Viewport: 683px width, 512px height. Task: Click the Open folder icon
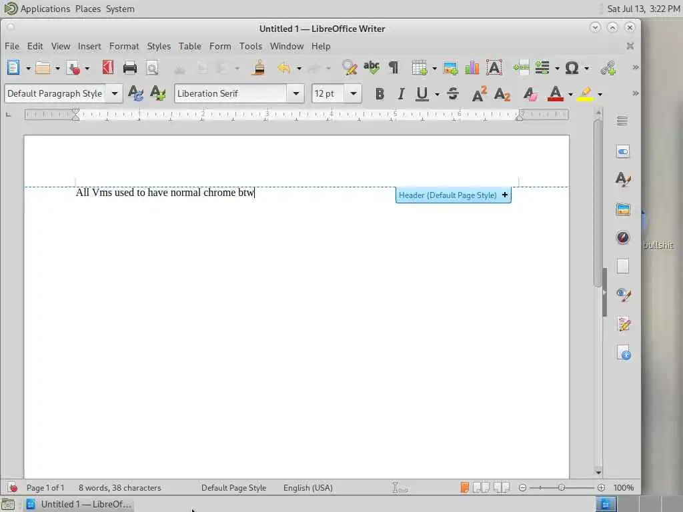(43, 68)
